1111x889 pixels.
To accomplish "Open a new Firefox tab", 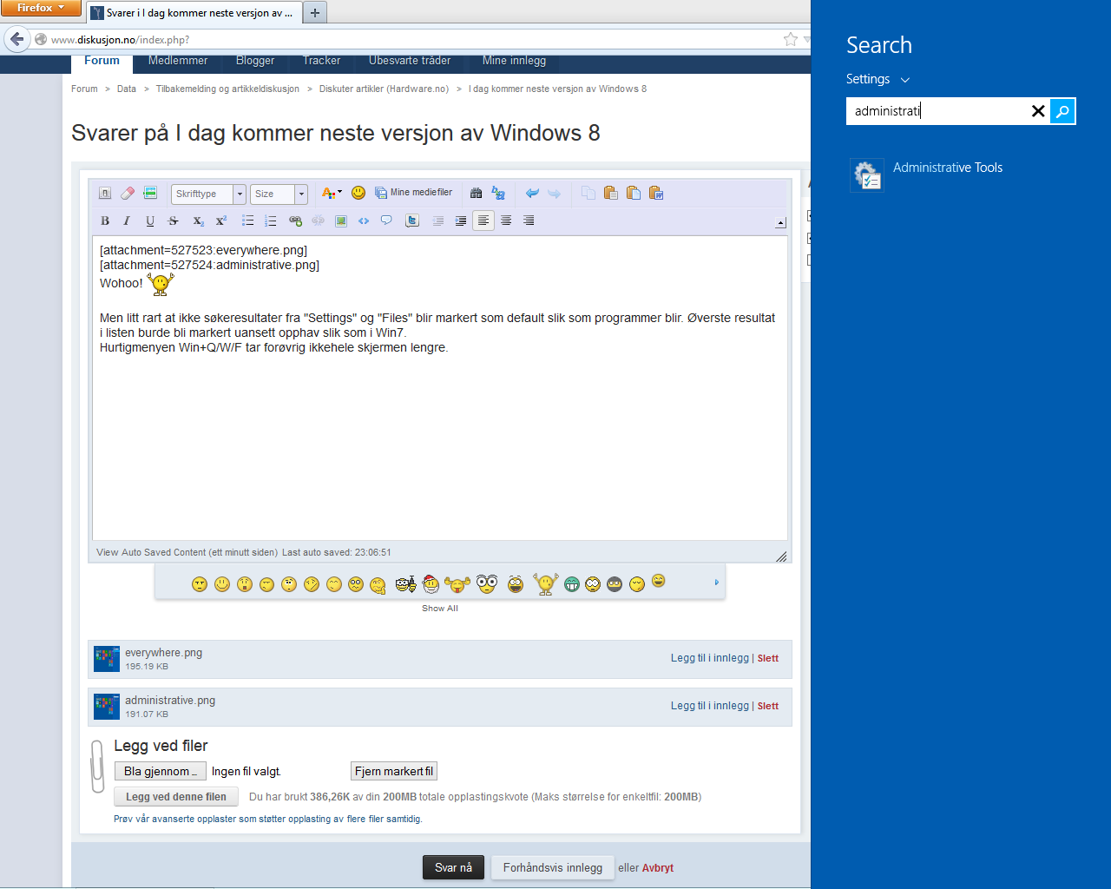I will coord(315,12).
